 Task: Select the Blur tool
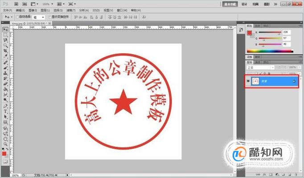(x=5, y=95)
